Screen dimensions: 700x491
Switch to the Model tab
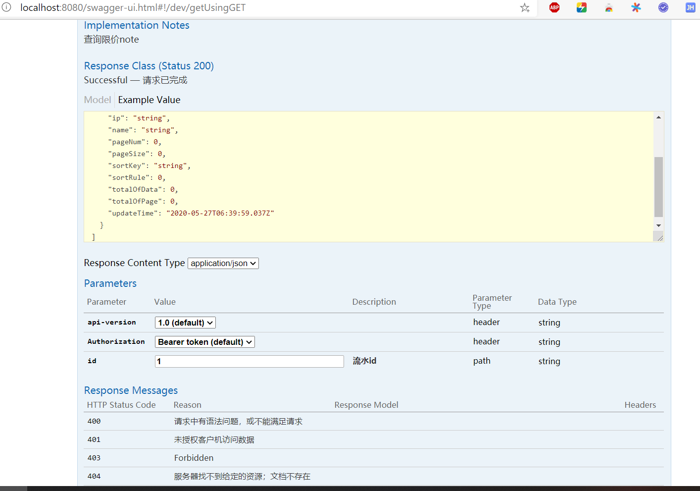97,100
